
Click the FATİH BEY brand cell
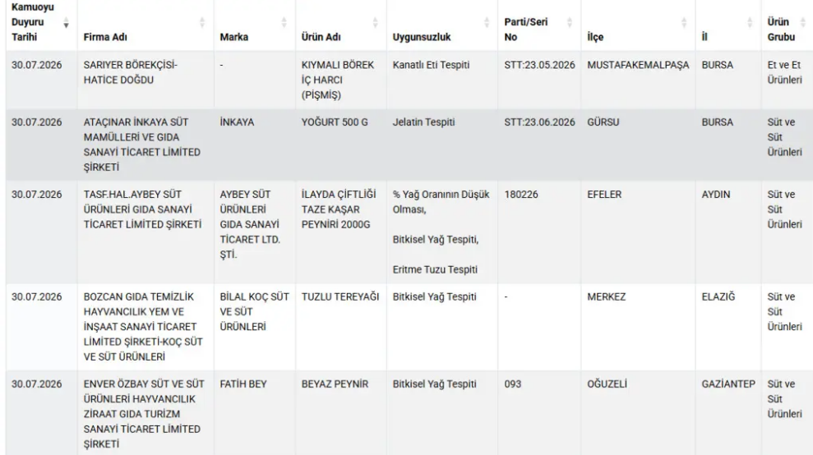coord(243,384)
